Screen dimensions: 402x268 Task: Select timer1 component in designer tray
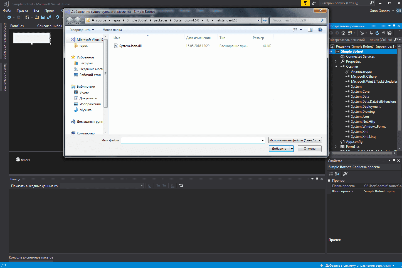[23, 160]
